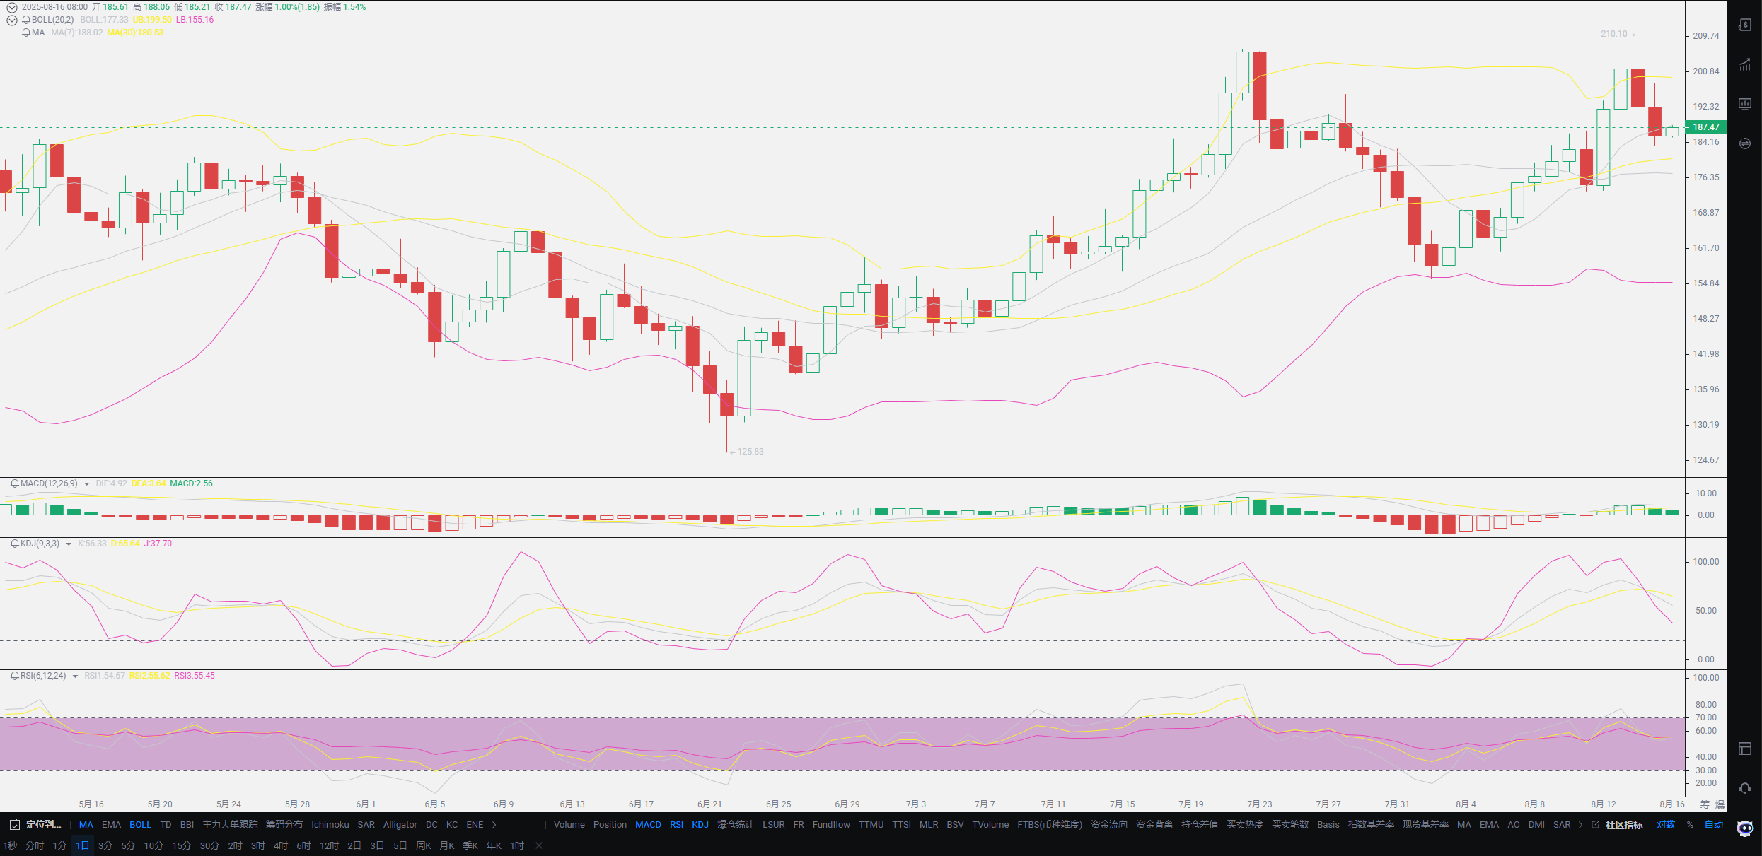Open the layout panel icon in right sidebar
Image resolution: width=1762 pixels, height=856 pixels.
pos(1745,749)
